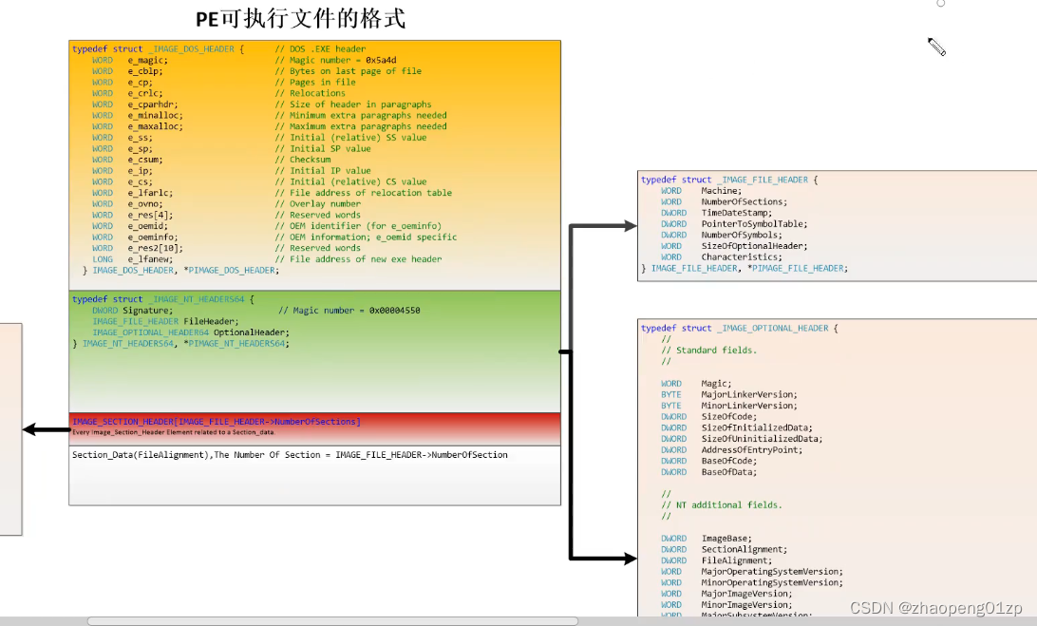Screen dimensions: 1037x626
Task: Click the "BaseOfData;" field
Action: [x=729, y=472]
